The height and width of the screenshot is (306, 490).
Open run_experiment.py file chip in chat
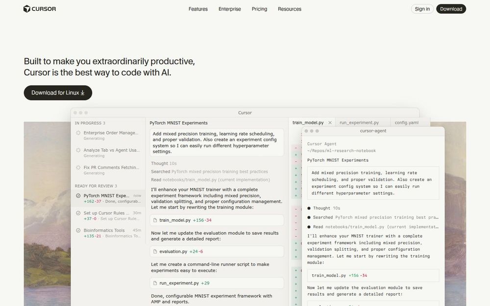(x=217, y=283)
